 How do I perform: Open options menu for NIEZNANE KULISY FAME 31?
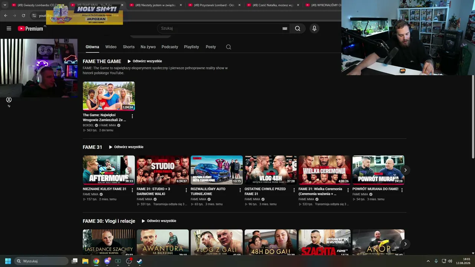point(132,190)
